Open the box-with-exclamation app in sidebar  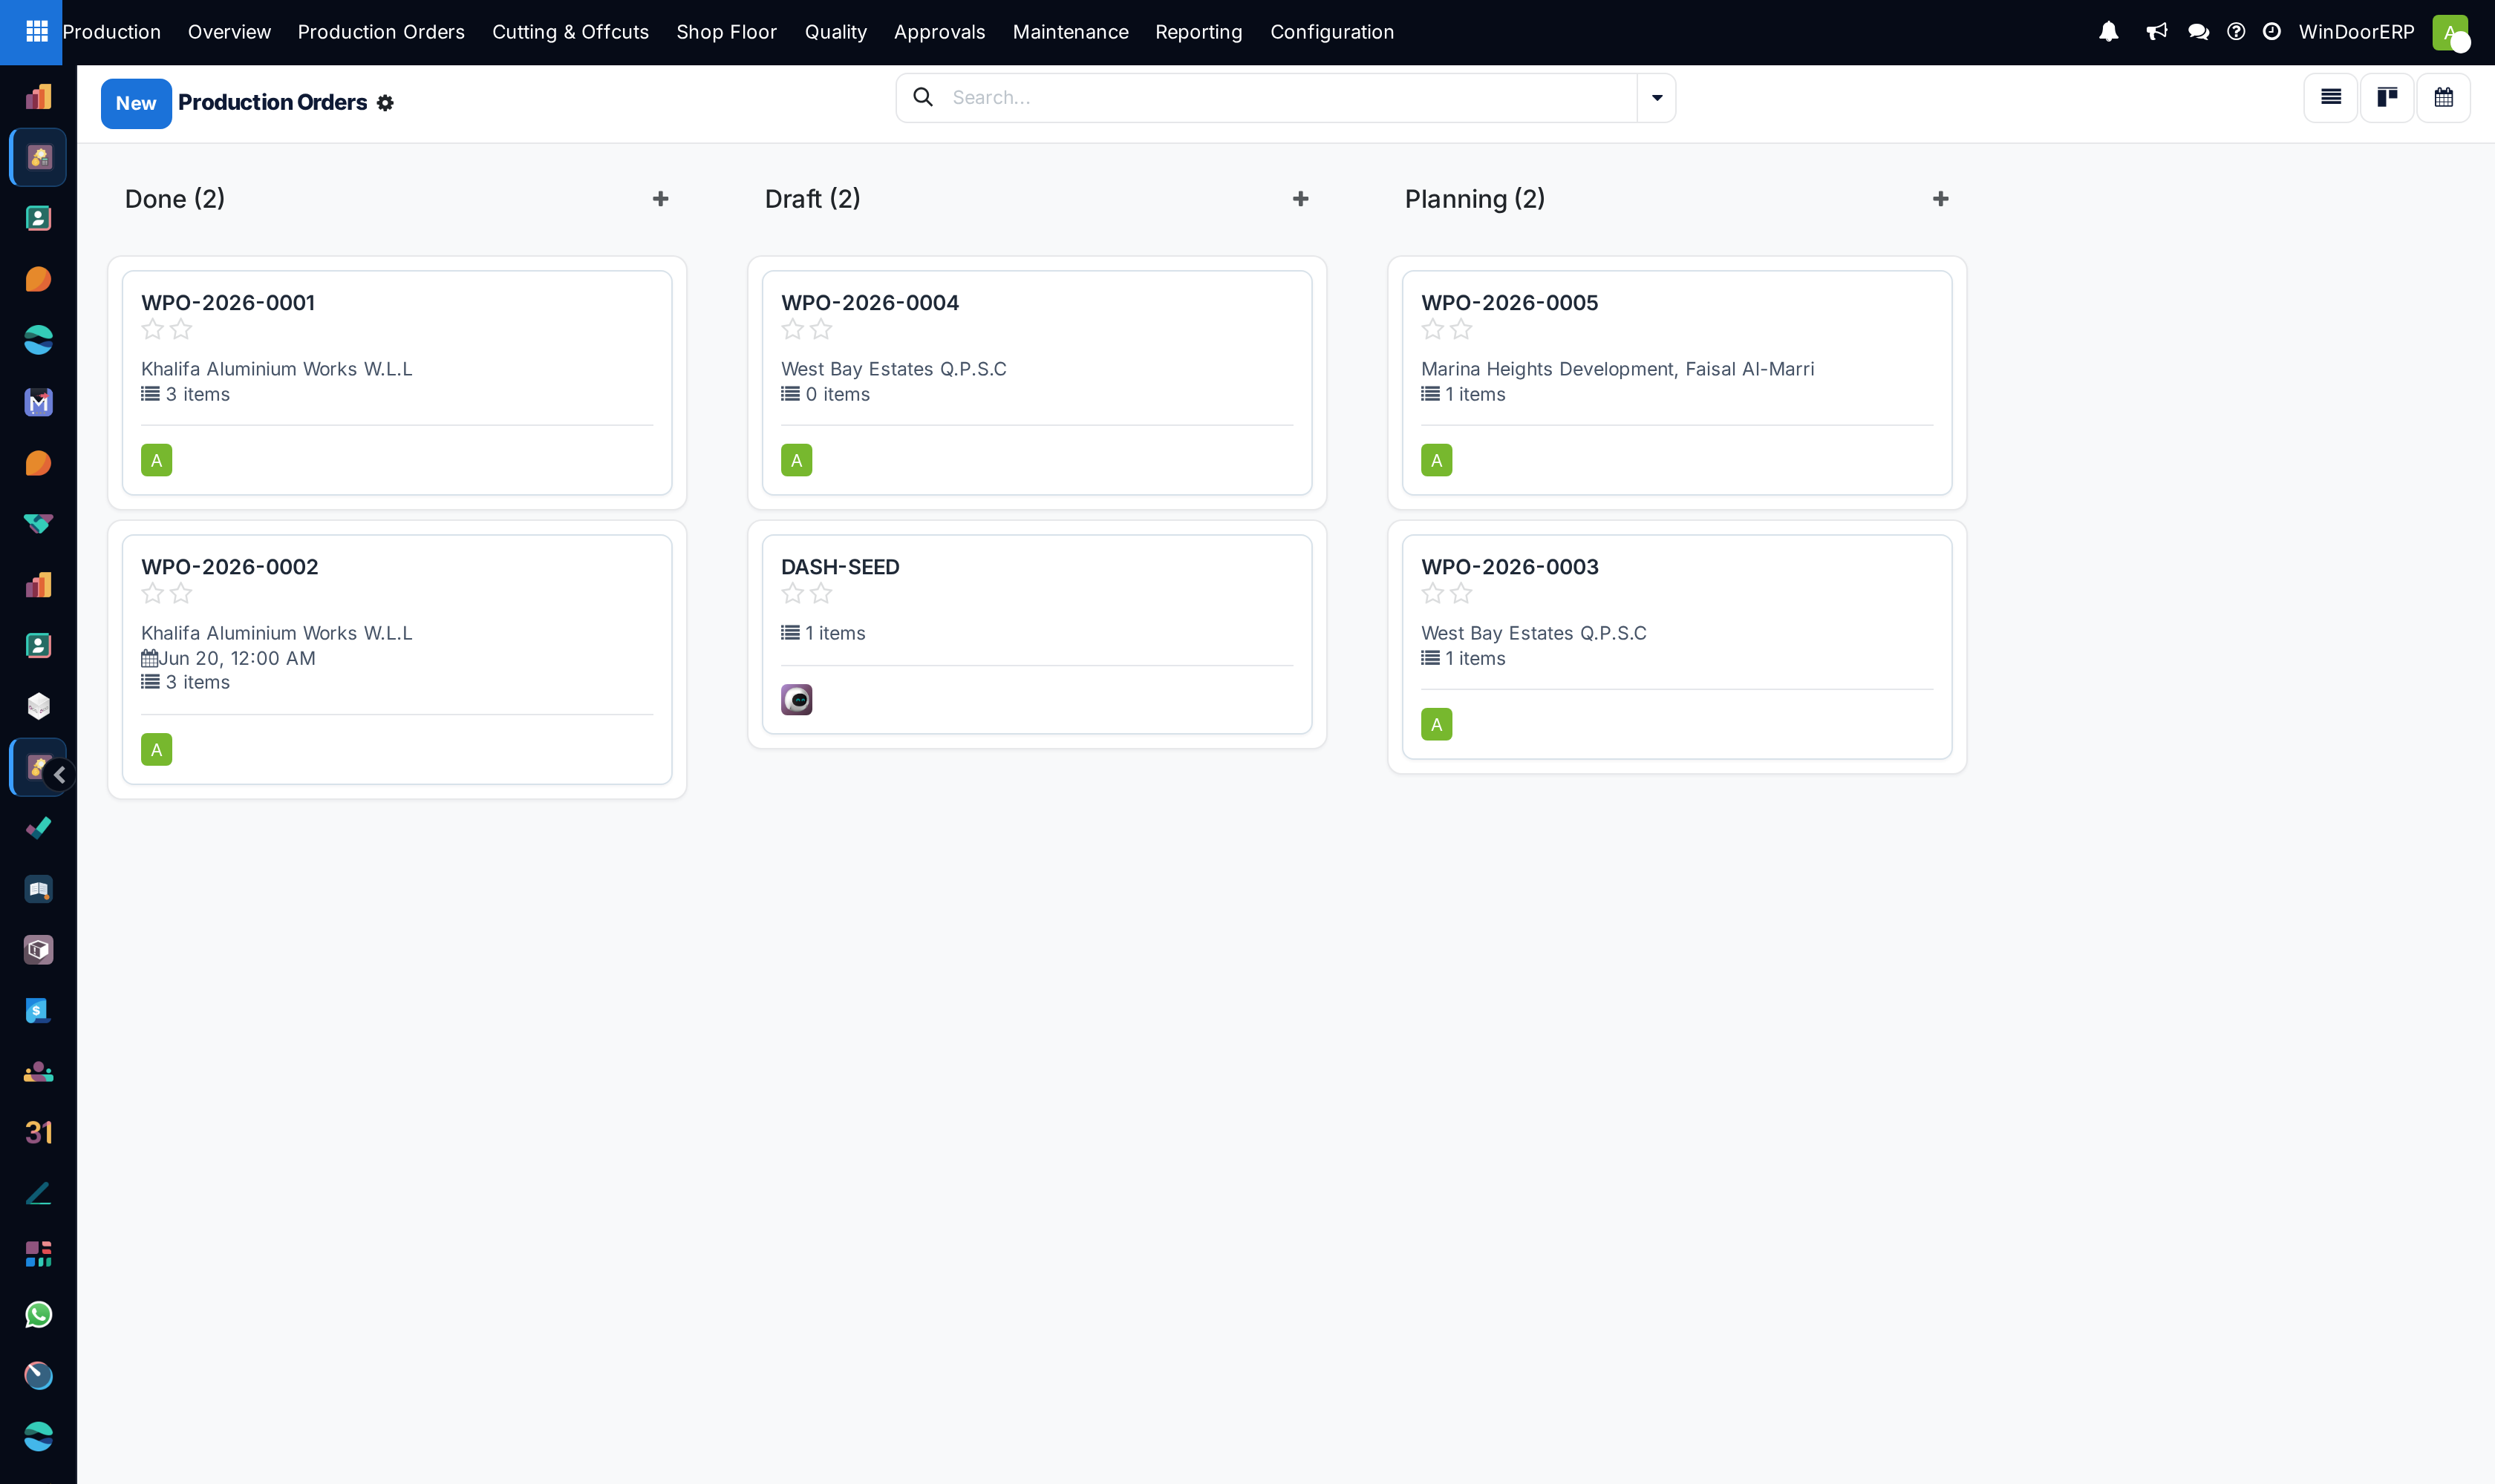click(x=38, y=950)
